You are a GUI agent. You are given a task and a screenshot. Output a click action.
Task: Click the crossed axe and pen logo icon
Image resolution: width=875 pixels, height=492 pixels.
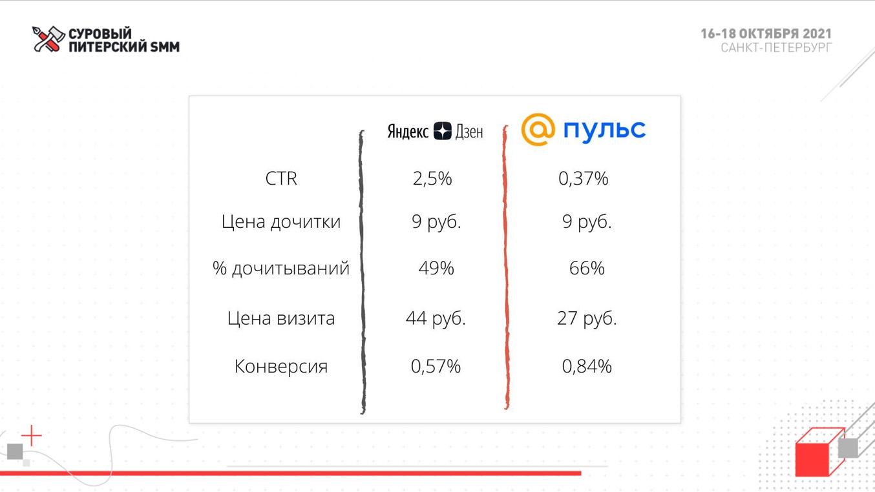tap(48, 39)
